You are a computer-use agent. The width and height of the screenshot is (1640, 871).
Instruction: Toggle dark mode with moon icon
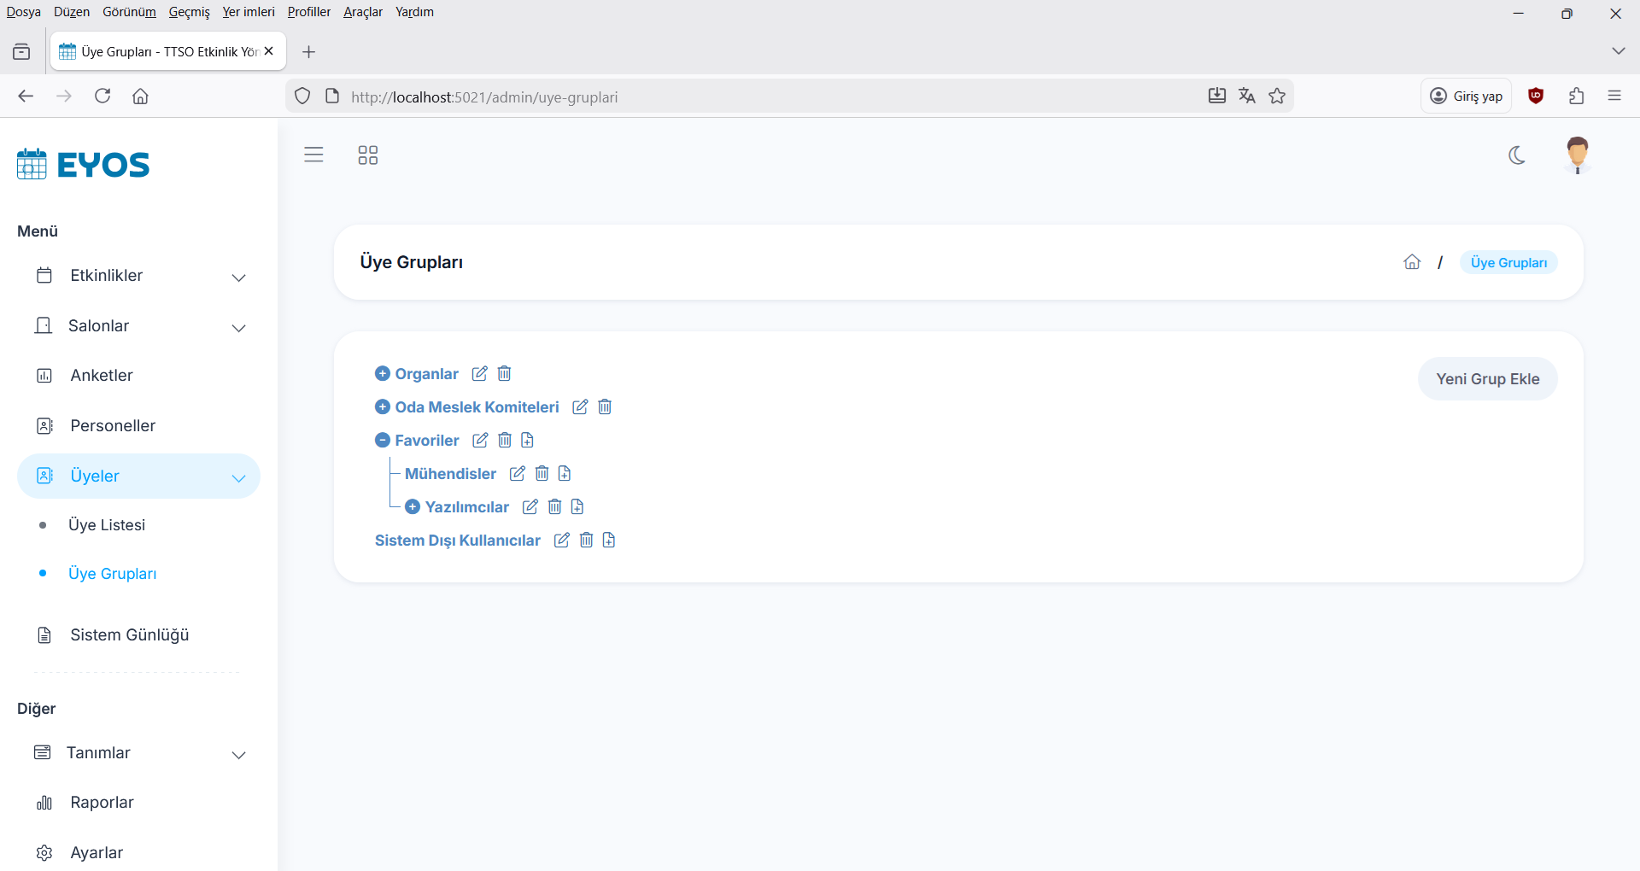coord(1517,155)
